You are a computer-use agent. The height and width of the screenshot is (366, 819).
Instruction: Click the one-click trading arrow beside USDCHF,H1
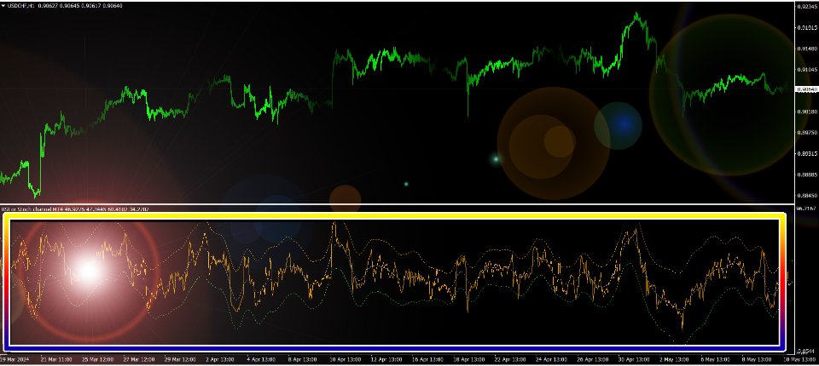point(3,6)
